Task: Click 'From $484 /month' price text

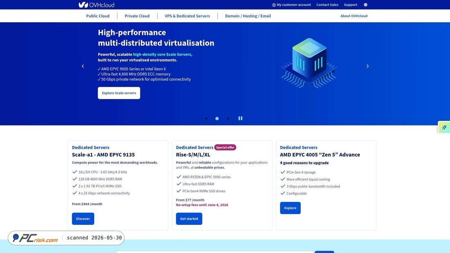Action: pos(87,204)
